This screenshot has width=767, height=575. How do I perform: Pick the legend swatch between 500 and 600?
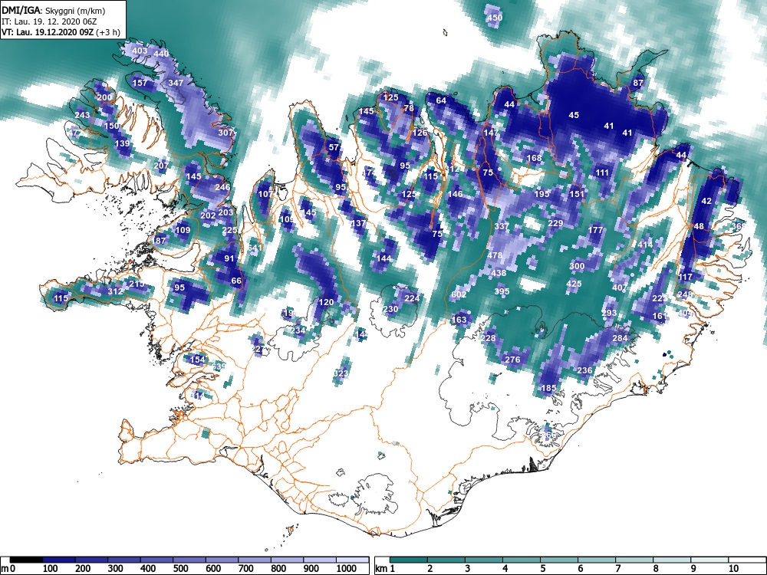click(x=189, y=560)
